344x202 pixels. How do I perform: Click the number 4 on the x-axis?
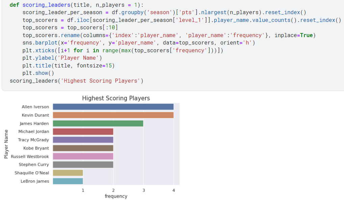tap(174, 190)
